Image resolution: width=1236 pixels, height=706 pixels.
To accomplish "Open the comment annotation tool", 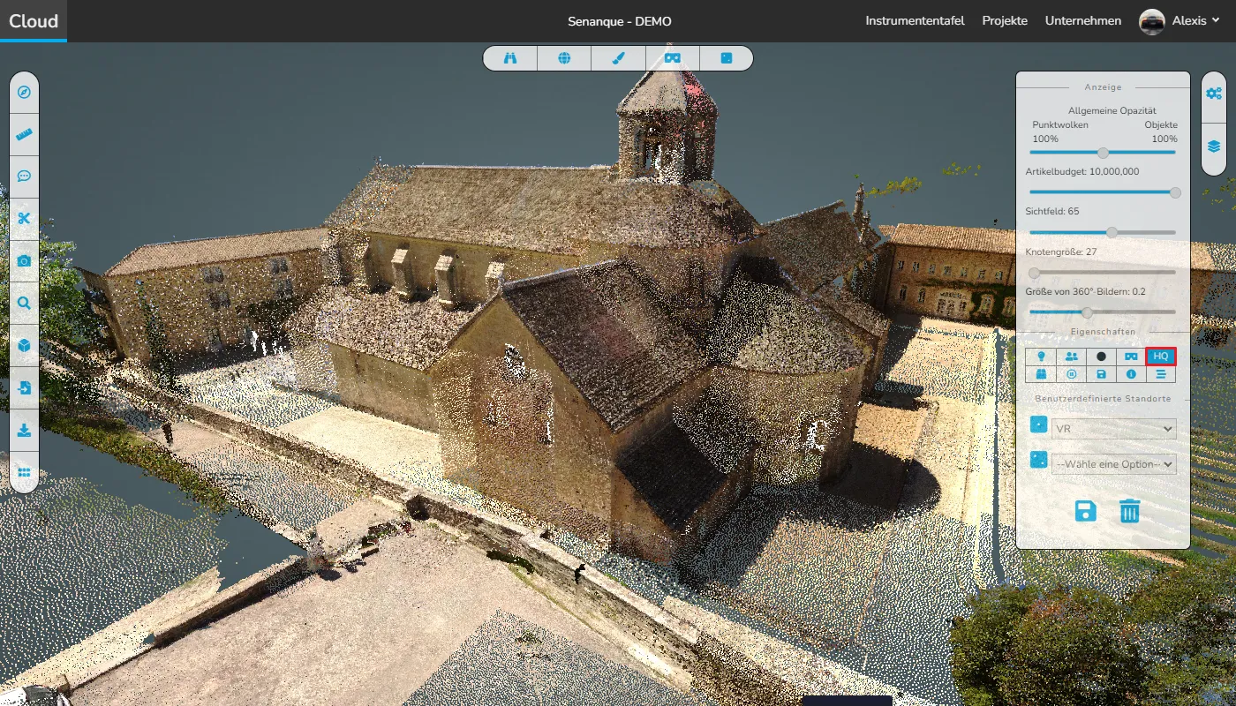I will 24,176.
